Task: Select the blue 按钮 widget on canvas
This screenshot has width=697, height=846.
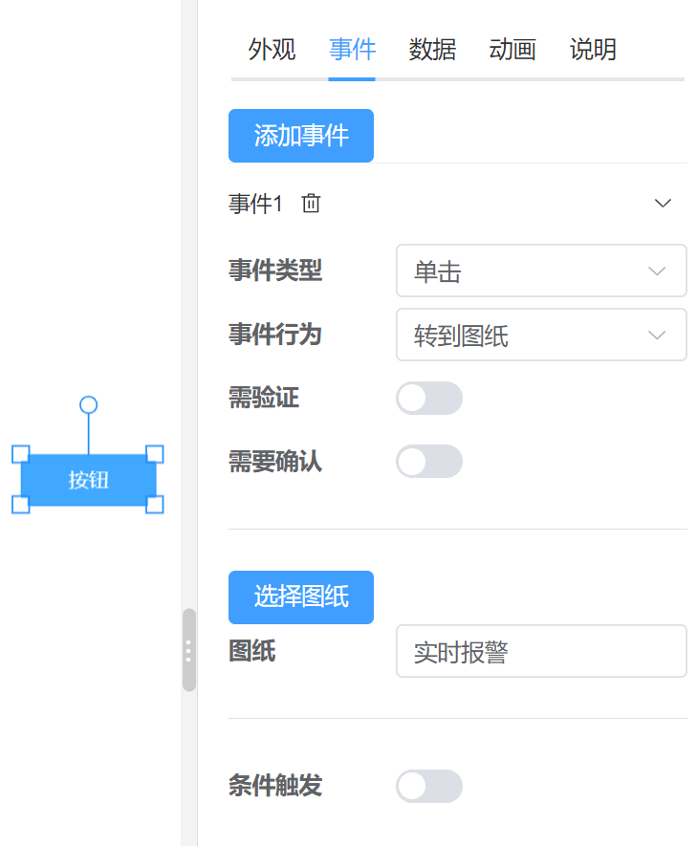Action: tap(89, 480)
